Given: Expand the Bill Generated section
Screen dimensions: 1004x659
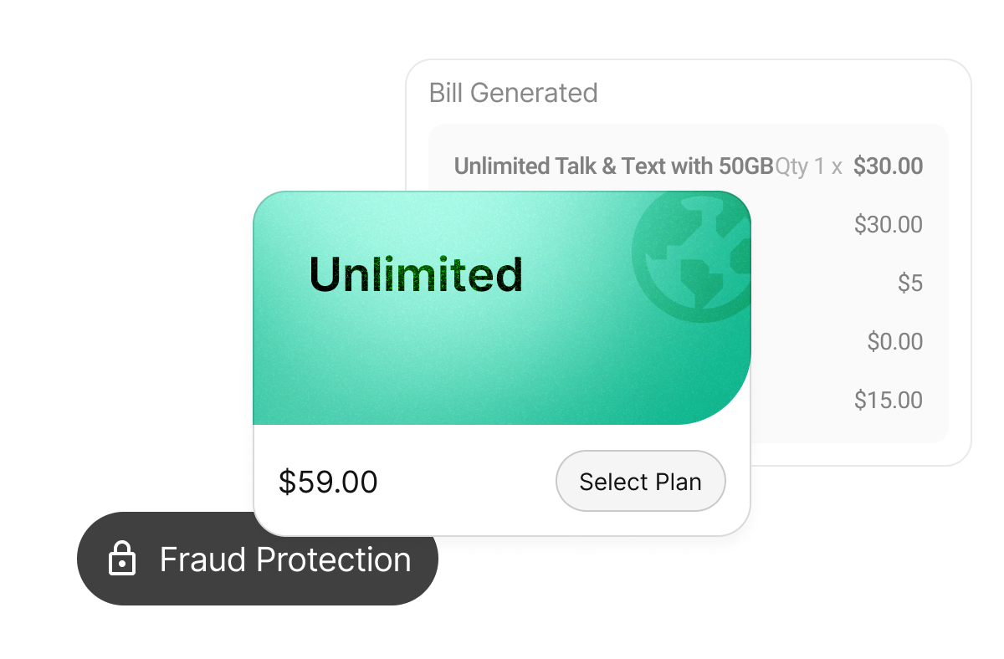Looking at the screenshot, I should click(513, 93).
